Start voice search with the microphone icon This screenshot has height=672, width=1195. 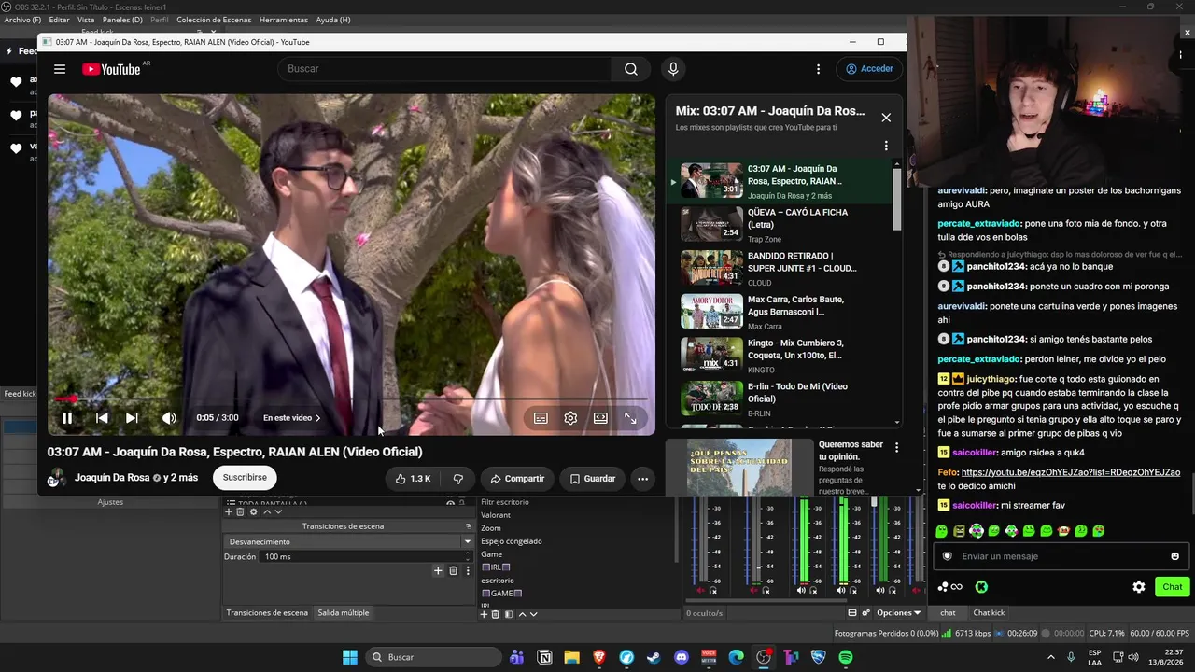click(x=673, y=69)
